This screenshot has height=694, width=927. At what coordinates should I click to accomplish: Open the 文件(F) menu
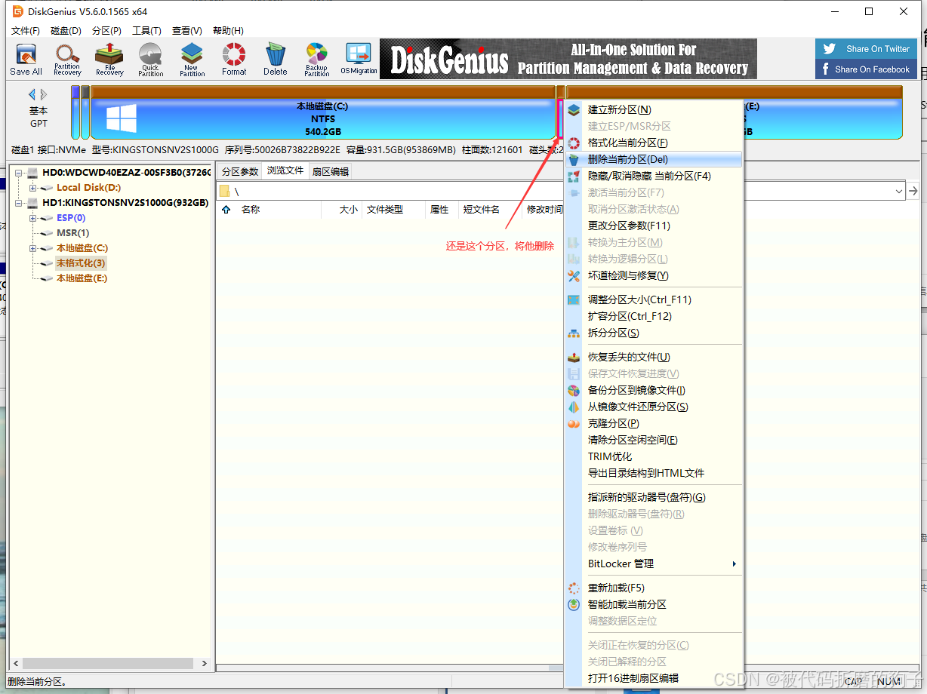point(26,31)
